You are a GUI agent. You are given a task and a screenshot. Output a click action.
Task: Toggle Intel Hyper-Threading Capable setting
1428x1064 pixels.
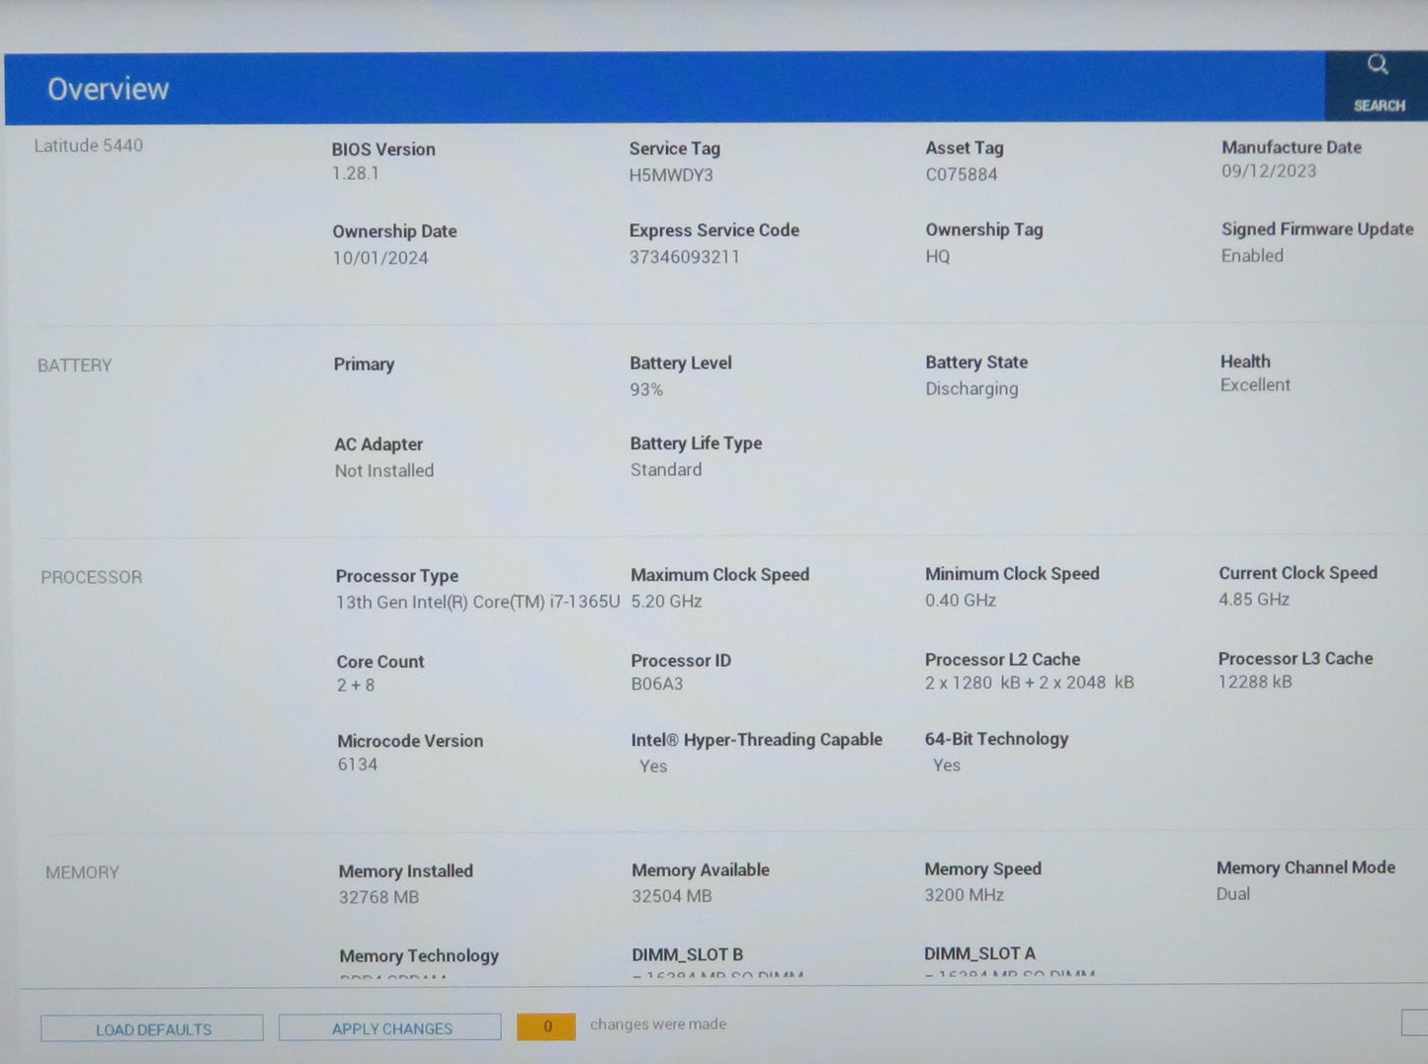point(756,752)
